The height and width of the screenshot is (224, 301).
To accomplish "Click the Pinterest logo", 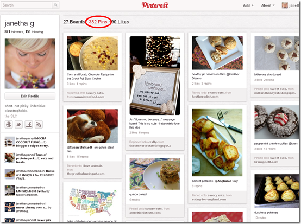I will pyautogui.click(x=155, y=5).
